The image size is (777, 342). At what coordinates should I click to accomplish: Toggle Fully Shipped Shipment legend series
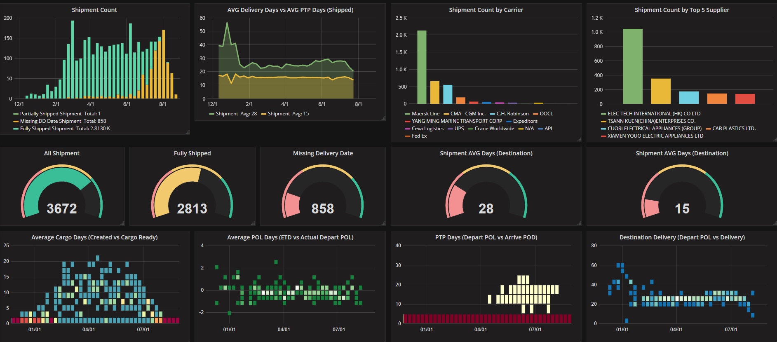pyautogui.click(x=62, y=129)
